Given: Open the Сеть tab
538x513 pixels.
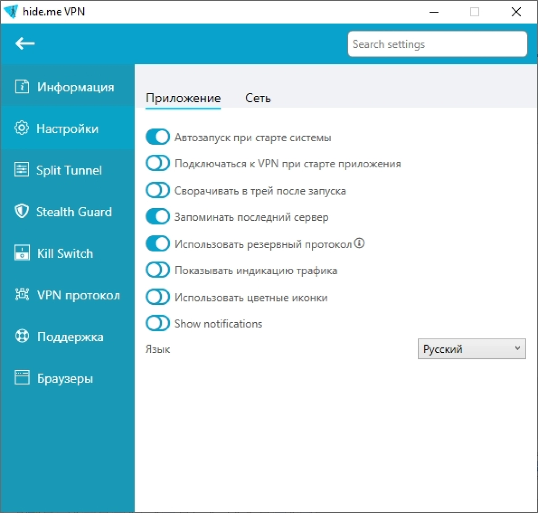Looking at the screenshot, I should [258, 98].
